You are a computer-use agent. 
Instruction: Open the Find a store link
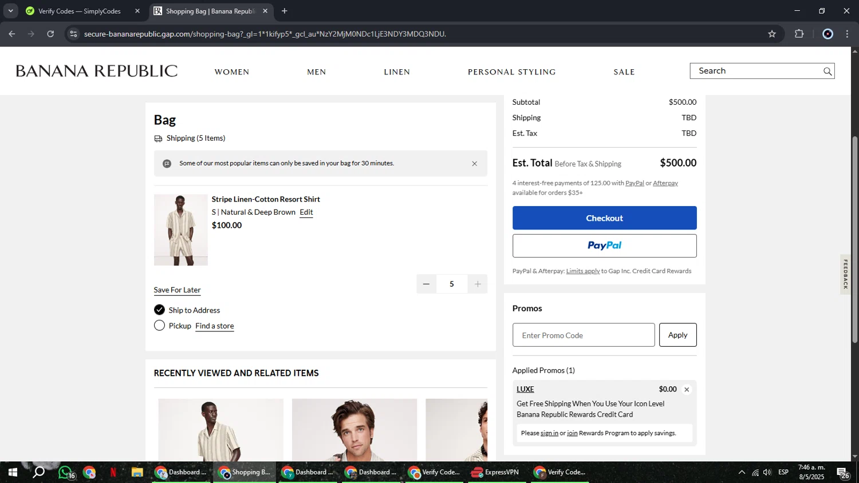[x=215, y=326]
